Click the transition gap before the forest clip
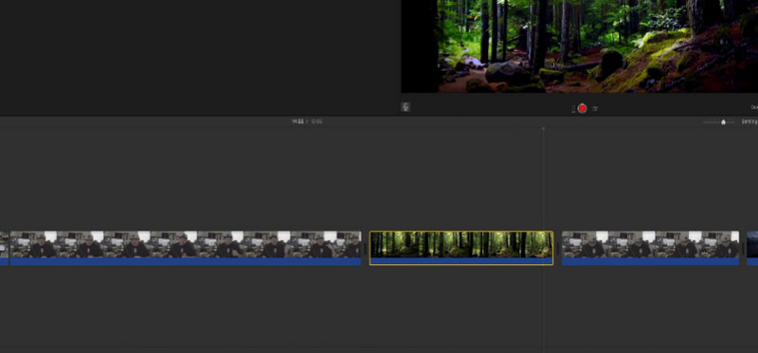The height and width of the screenshot is (353, 758). click(366, 248)
